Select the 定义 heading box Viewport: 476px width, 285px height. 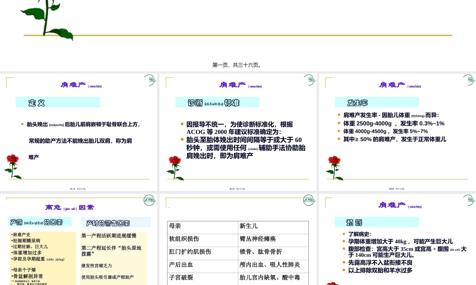pos(58,103)
